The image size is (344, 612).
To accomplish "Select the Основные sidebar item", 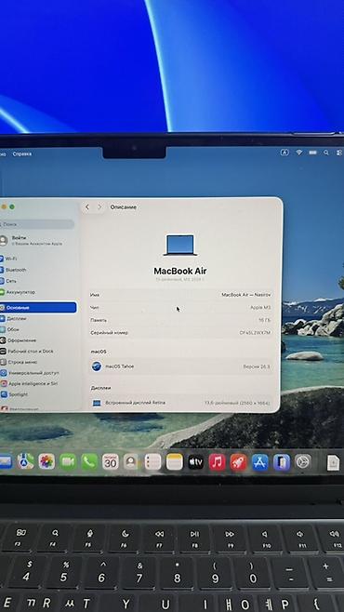I will (x=38, y=308).
